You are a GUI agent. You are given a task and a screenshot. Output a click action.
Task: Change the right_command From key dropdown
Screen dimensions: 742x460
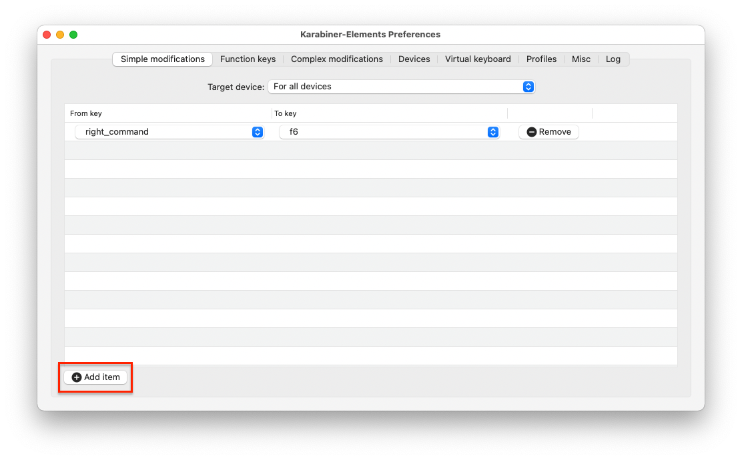click(x=169, y=132)
